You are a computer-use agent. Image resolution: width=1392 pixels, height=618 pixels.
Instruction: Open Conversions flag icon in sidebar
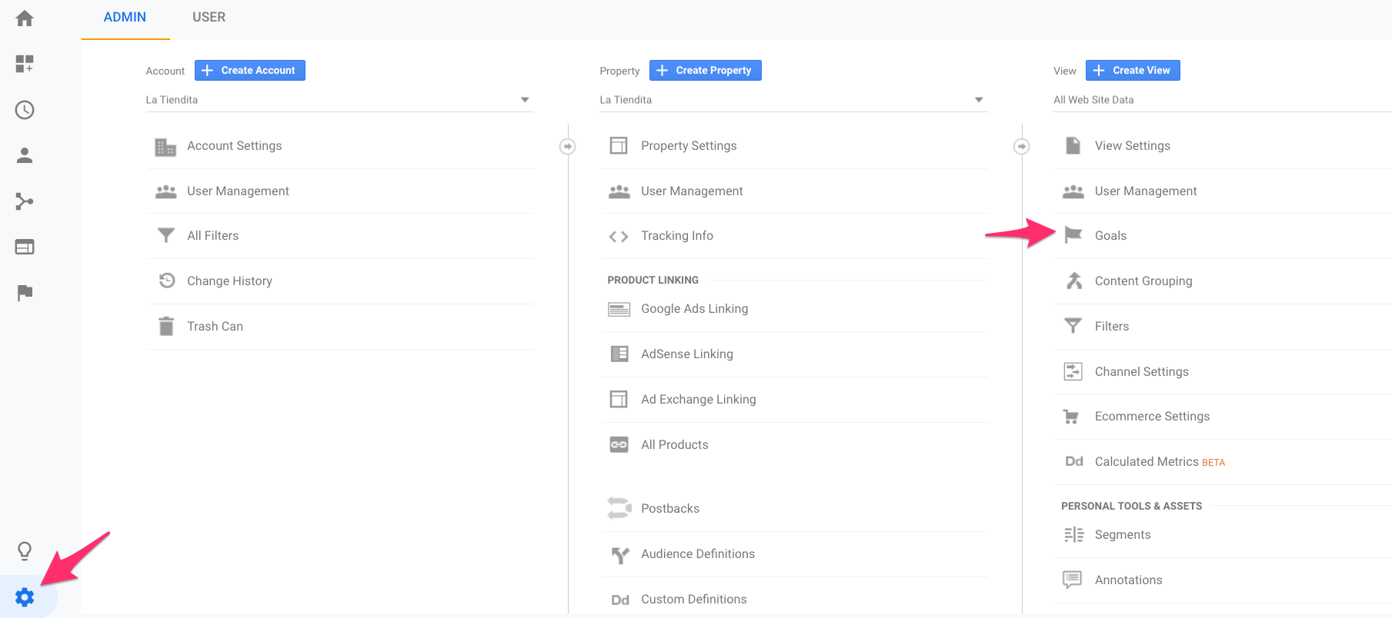(x=25, y=293)
